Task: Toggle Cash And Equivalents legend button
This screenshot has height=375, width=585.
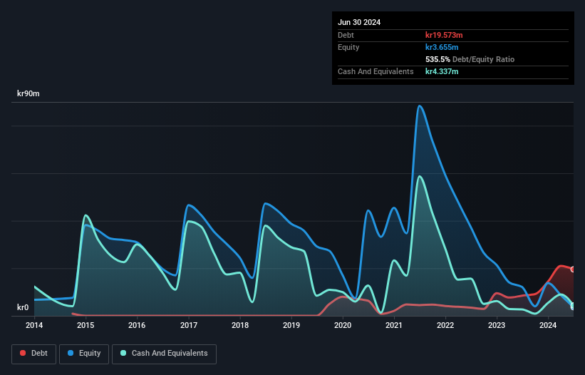Action: 164,354
